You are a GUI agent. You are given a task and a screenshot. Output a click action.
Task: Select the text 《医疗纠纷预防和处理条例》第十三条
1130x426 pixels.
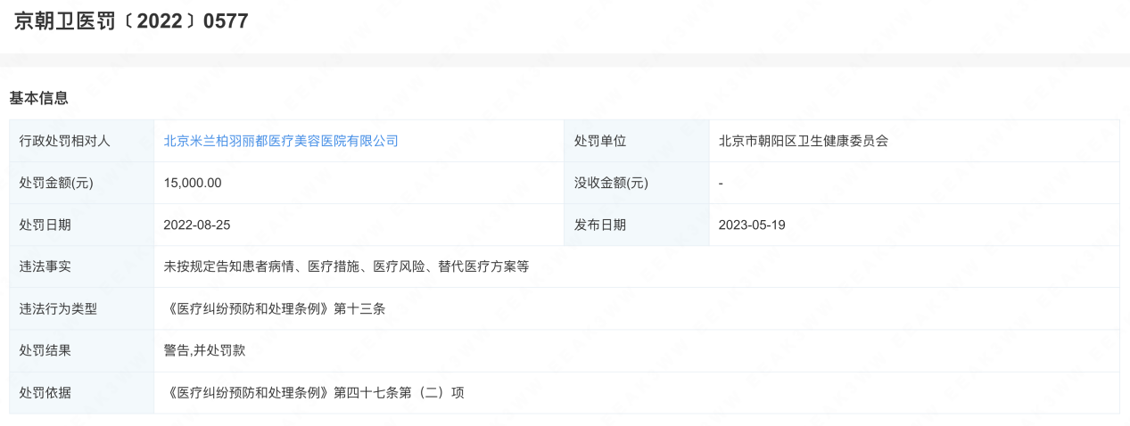pyautogui.click(x=275, y=308)
